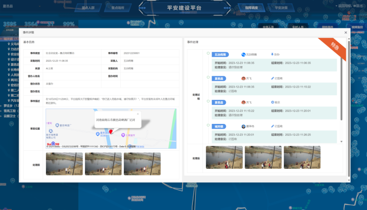Click the 视频监控 button
367x210 pixels.
coord(357,27)
